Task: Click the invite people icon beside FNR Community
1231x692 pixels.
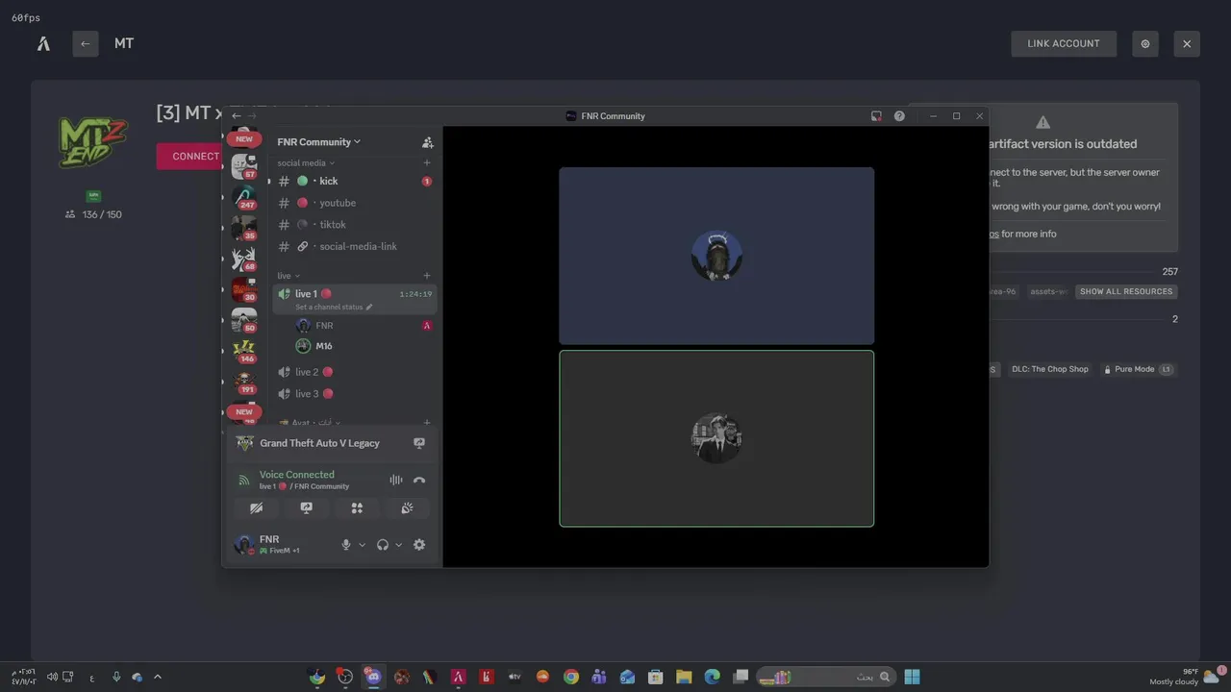Action: pos(428,142)
